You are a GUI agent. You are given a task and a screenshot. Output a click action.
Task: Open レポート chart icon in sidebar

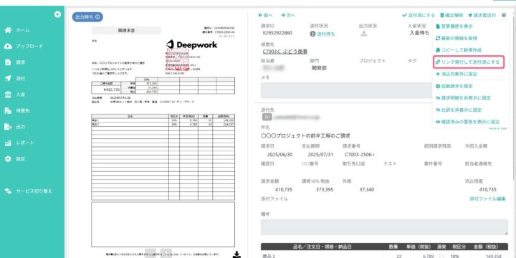(x=8, y=143)
